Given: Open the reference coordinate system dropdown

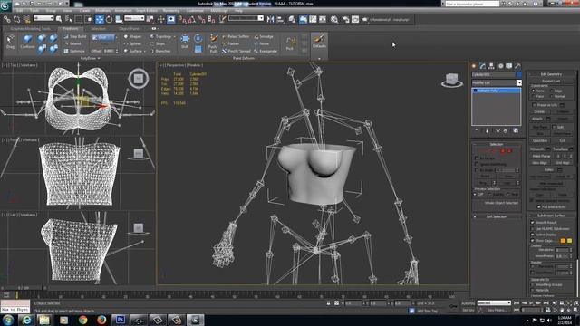Looking at the screenshot, I should tap(134, 18).
